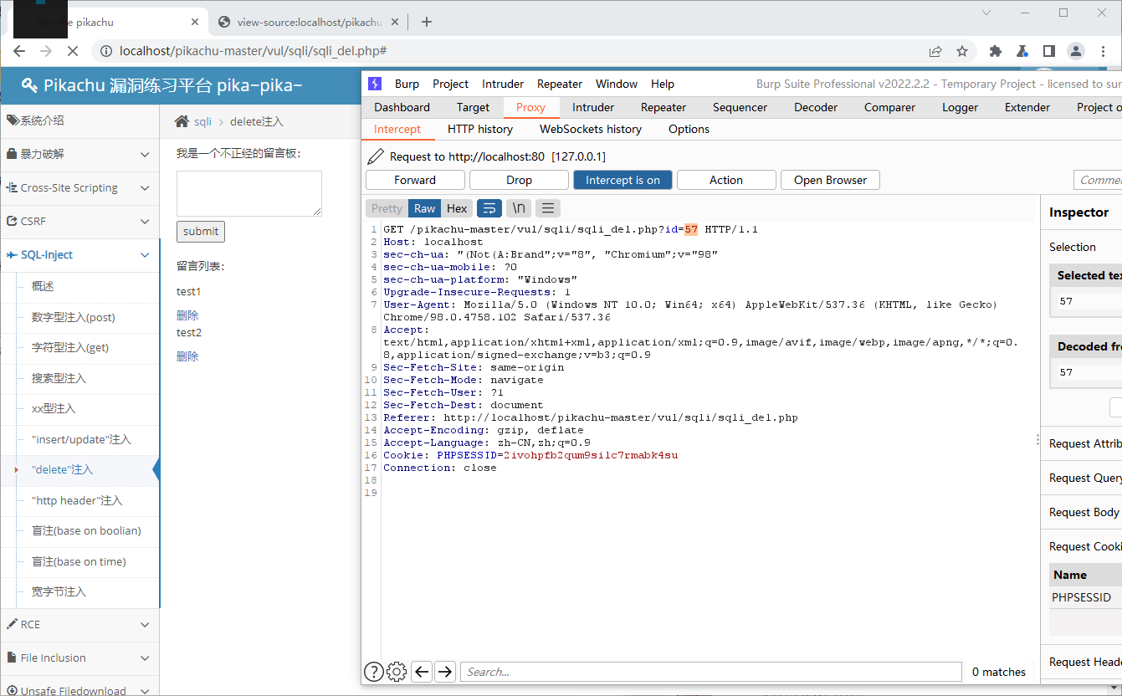Open Burp search settings gear icon
The height and width of the screenshot is (696, 1122).
point(397,671)
